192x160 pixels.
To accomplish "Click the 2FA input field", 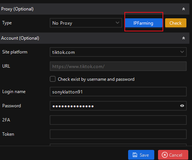I will click(x=118, y=120).
